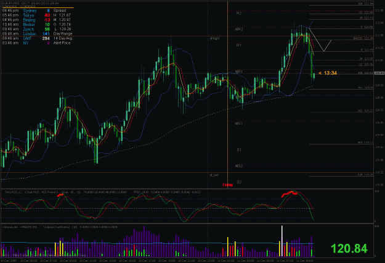Click the THV RSI indicator title
Image resolution: width=385 pixels, height=263 pixels.
point(66,192)
